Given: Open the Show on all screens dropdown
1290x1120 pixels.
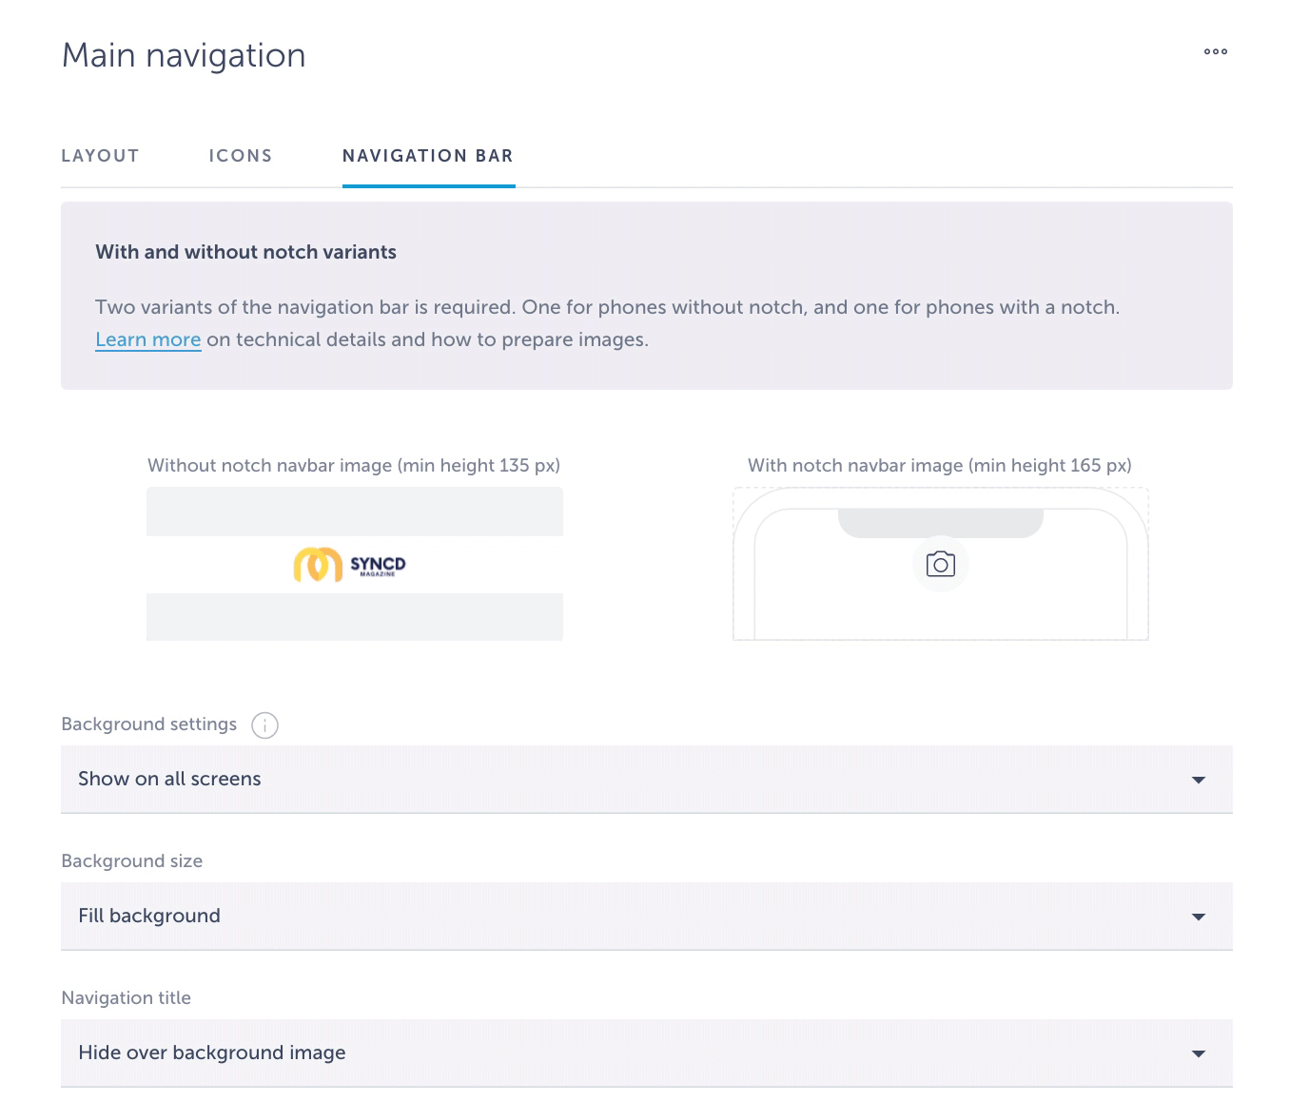Looking at the screenshot, I should [646, 780].
